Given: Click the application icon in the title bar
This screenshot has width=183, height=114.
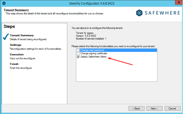Looking at the screenshot, I should [x=3, y=3].
